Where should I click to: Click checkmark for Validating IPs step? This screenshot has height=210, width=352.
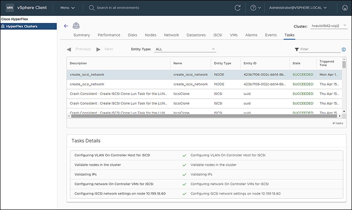pyautogui.click(x=184, y=175)
